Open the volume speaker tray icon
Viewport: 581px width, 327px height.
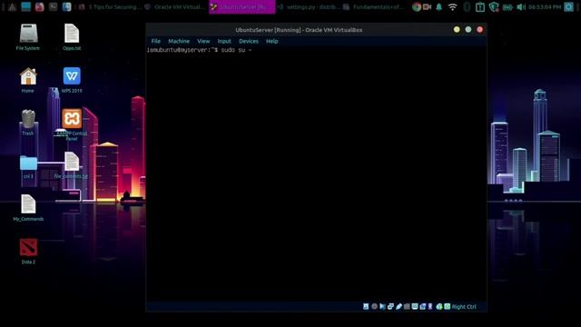[x=520, y=6]
